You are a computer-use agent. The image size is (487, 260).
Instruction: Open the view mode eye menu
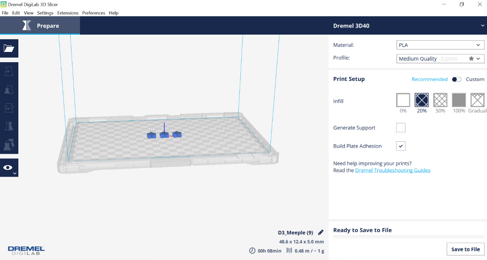[x=9, y=168]
